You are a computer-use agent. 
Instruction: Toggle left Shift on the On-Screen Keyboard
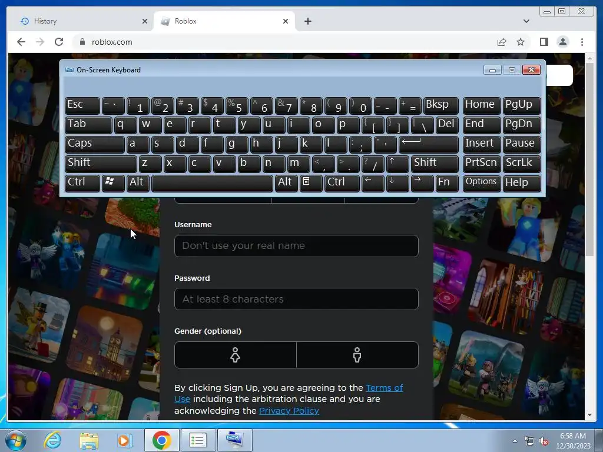pyautogui.click(x=101, y=164)
